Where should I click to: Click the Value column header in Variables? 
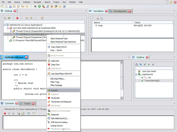coord(153,23)
